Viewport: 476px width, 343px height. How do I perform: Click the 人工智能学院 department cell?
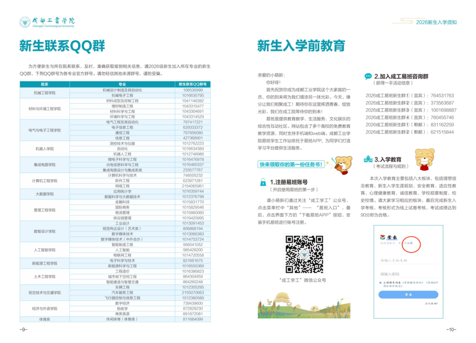click(45, 250)
